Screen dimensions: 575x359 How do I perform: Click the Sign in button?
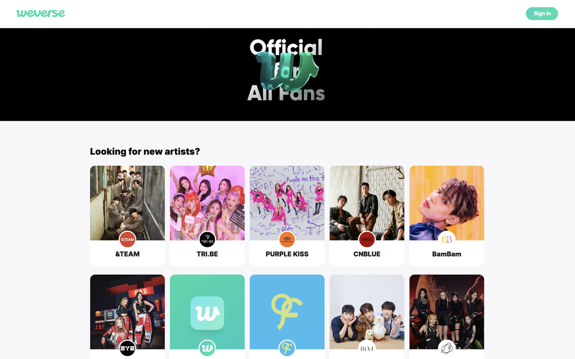tap(542, 14)
